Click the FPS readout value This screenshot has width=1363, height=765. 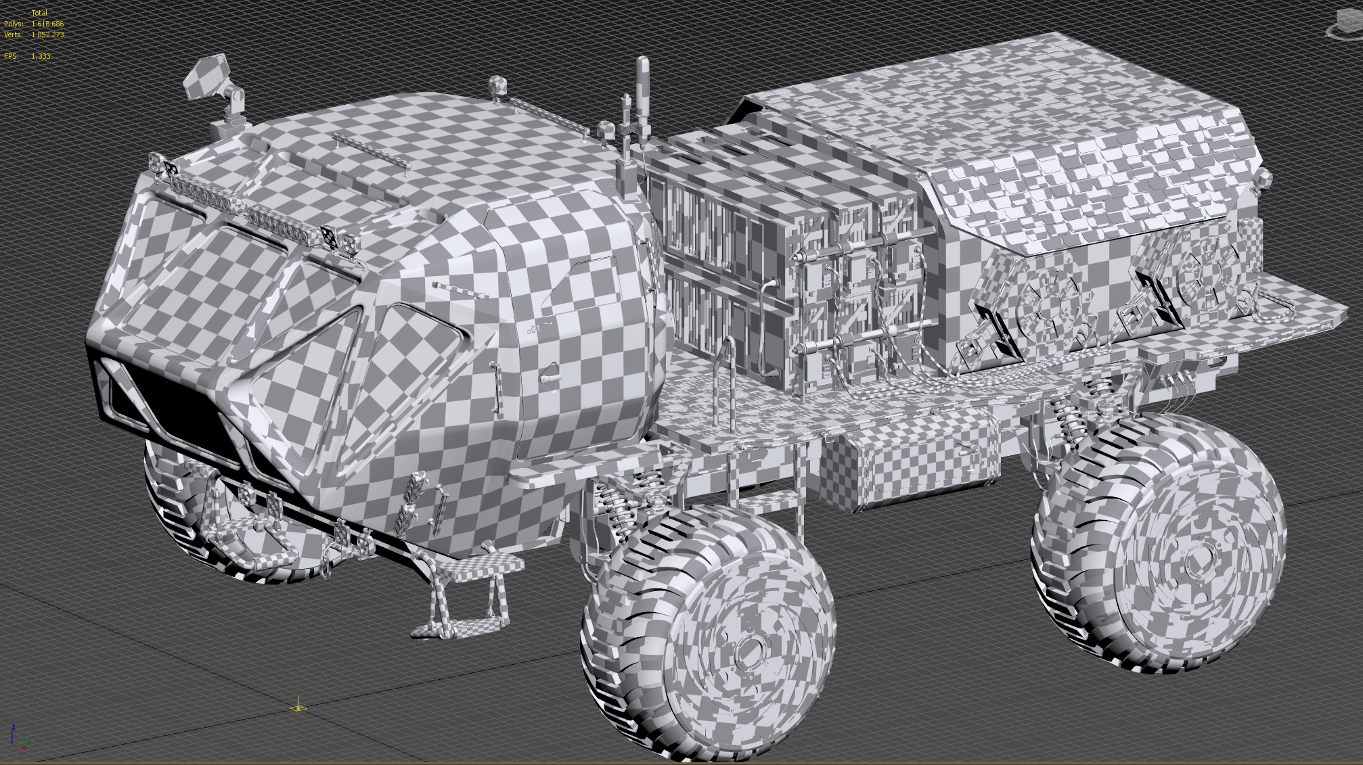click(x=41, y=56)
